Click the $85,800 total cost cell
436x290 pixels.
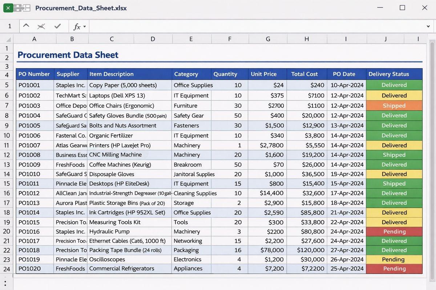coord(307,212)
